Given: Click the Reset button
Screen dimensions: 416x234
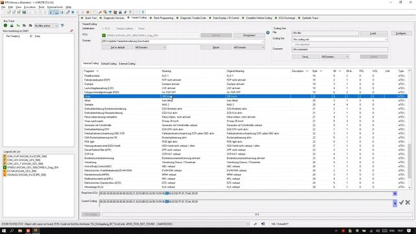Looking at the screenshot, I should pos(216,47).
